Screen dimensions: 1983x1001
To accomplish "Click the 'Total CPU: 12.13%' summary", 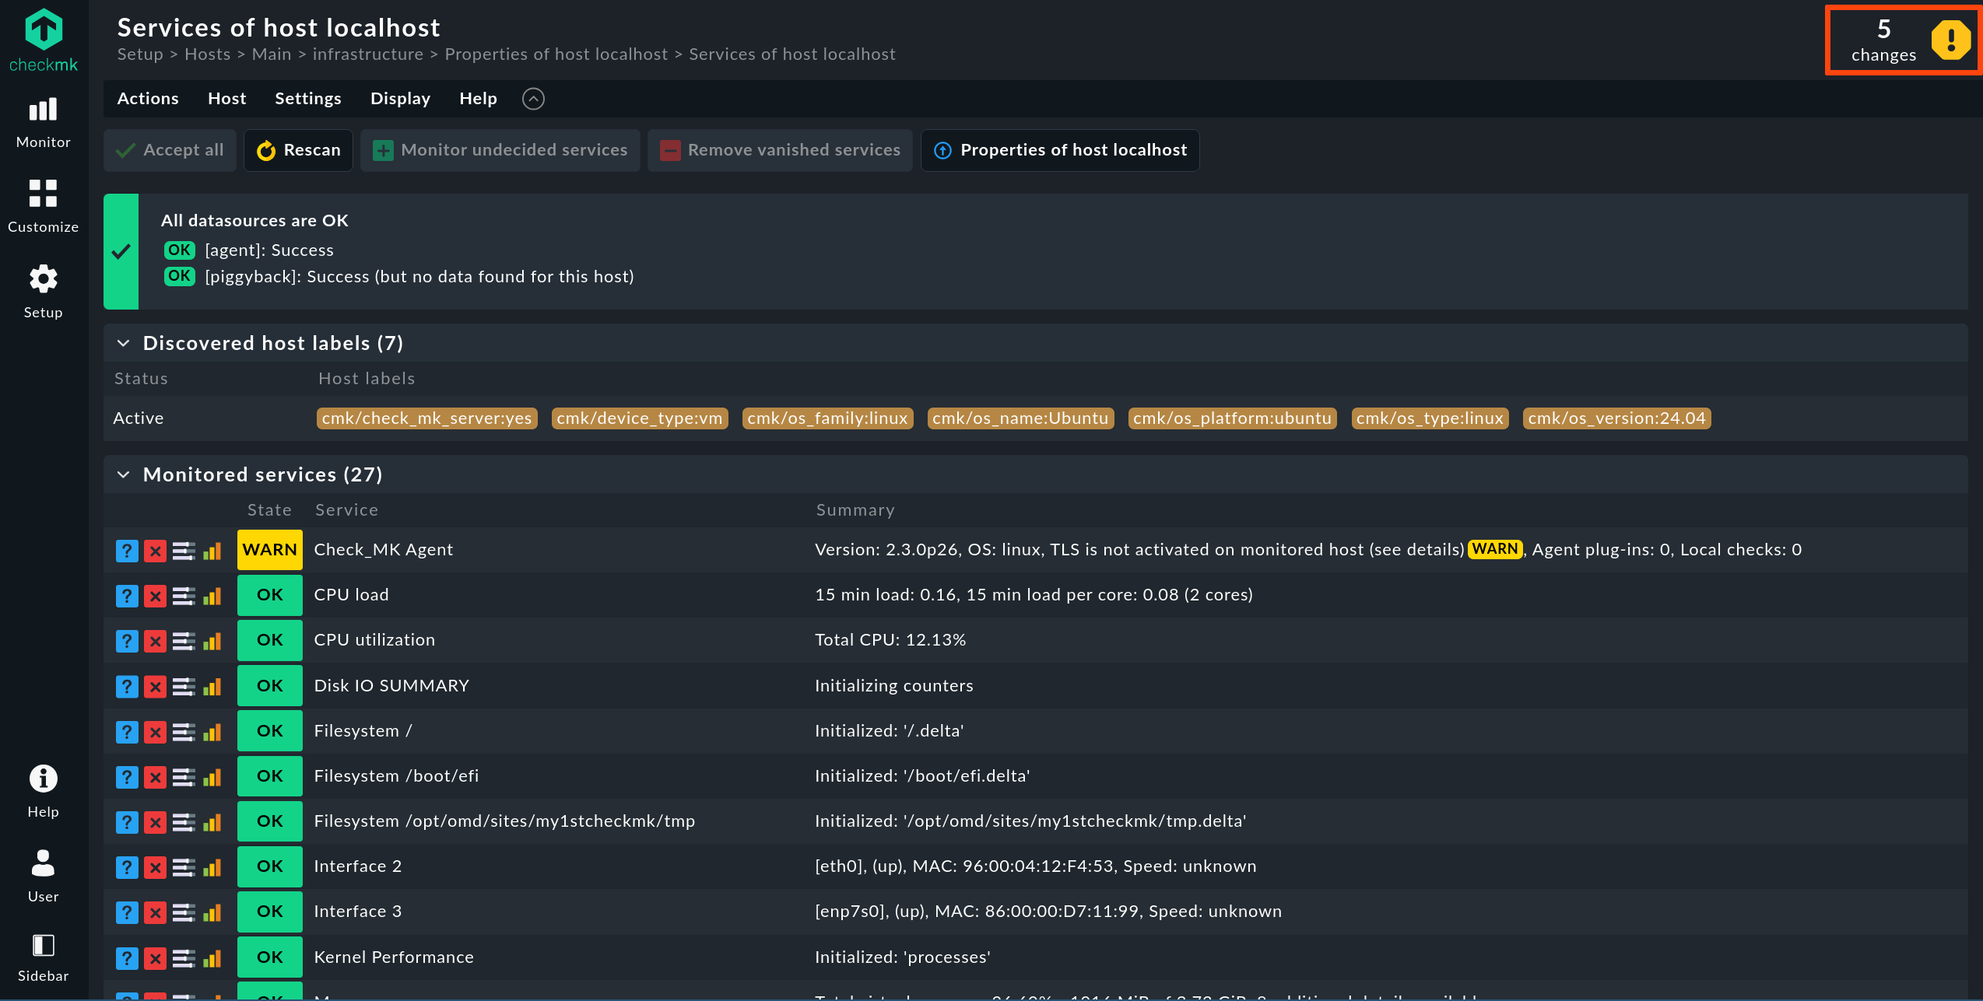I will (x=890, y=640).
